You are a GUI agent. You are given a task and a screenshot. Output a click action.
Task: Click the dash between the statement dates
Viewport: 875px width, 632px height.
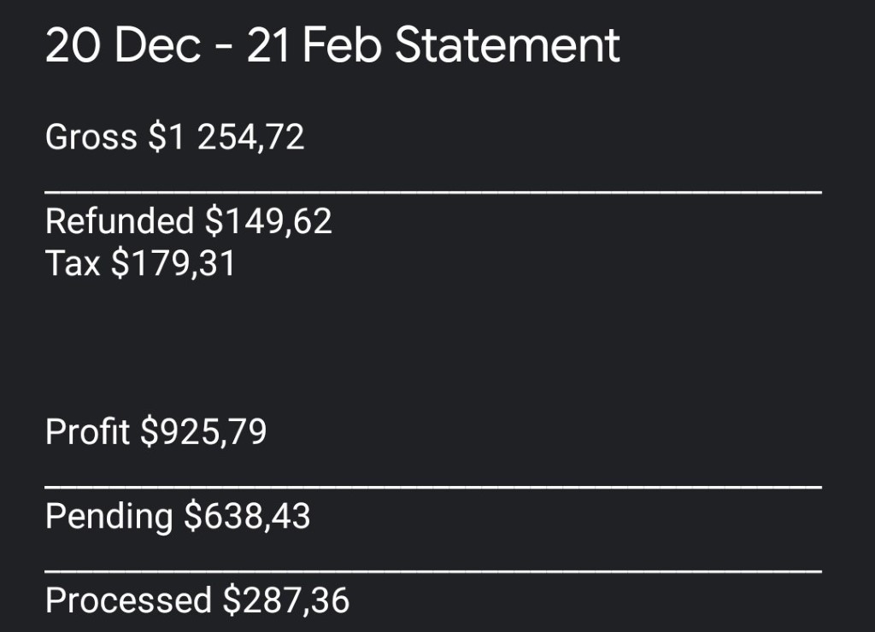[x=224, y=48]
